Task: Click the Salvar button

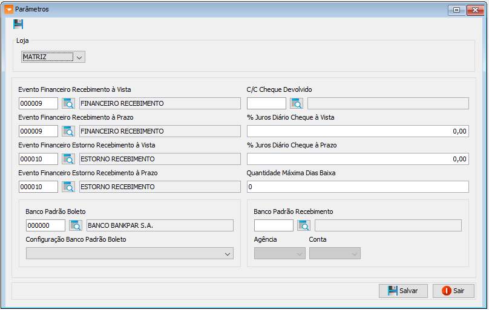Action: (x=403, y=291)
